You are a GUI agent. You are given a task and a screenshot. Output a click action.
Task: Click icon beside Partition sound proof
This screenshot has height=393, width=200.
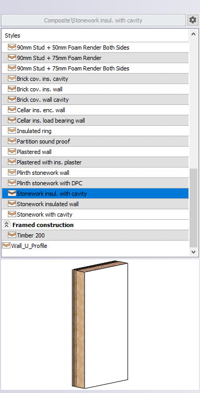point(12,141)
